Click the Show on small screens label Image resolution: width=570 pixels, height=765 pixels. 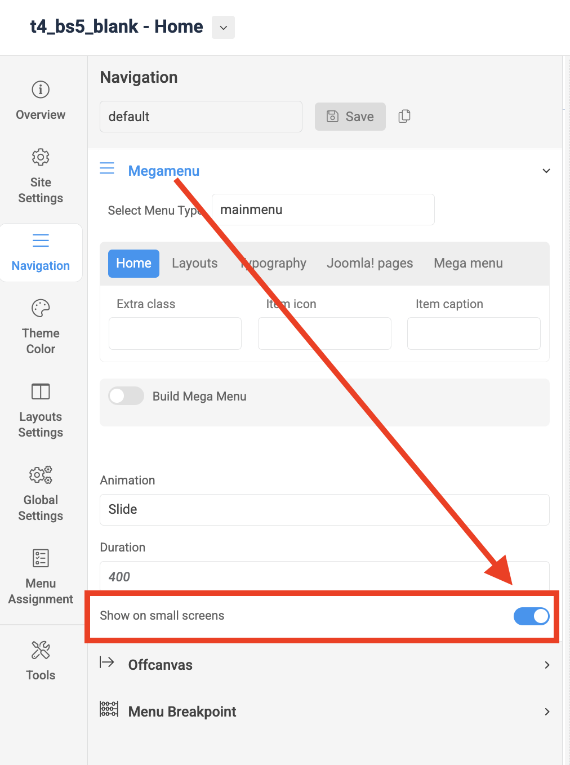click(162, 615)
